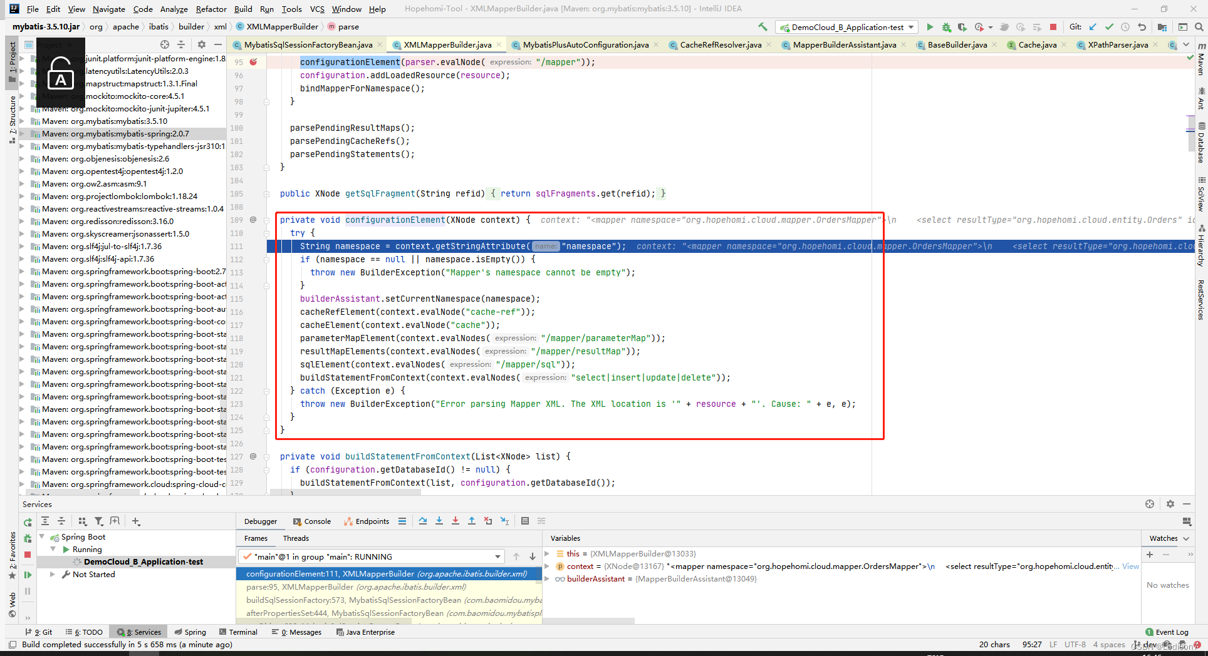Click Services panel settings gear icon

coord(1170,504)
